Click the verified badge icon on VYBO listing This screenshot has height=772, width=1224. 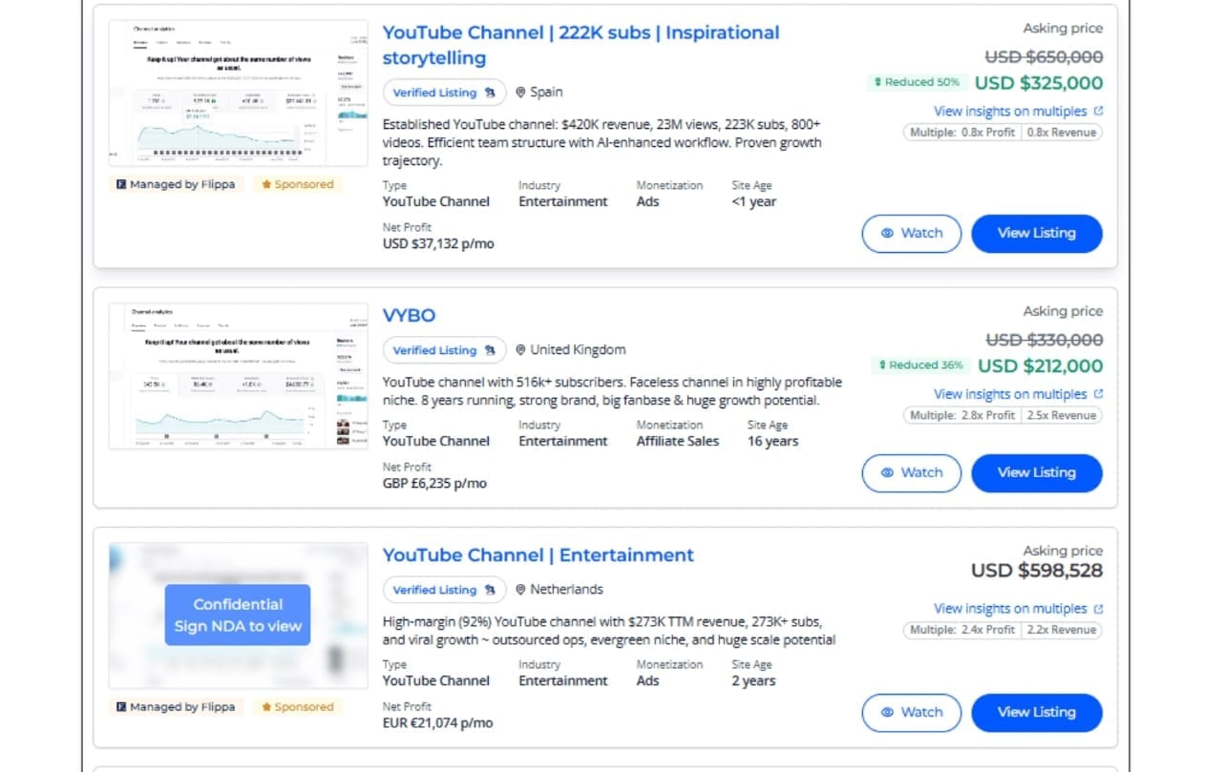[x=490, y=350]
